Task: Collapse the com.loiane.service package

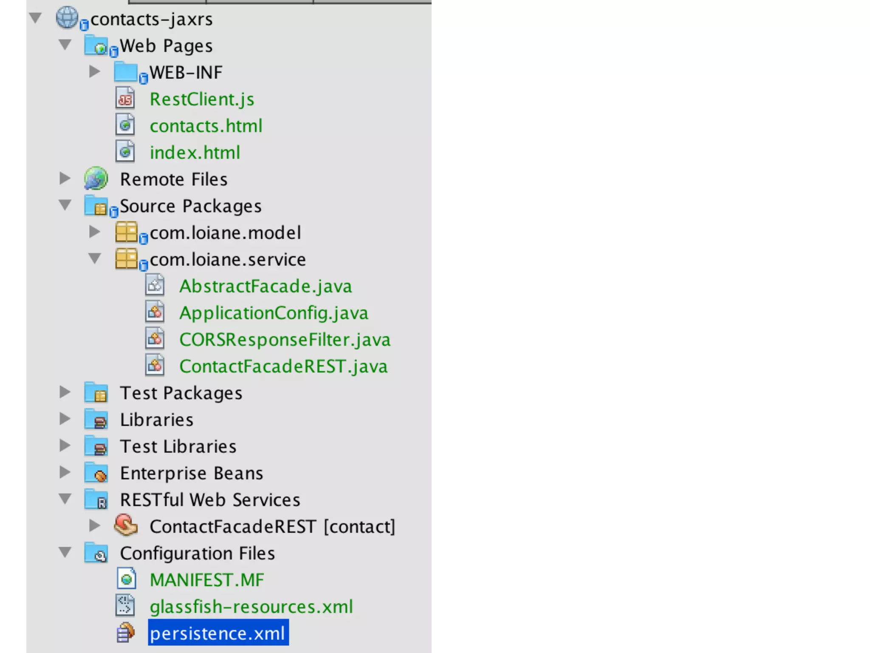Action: pos(94,258)
